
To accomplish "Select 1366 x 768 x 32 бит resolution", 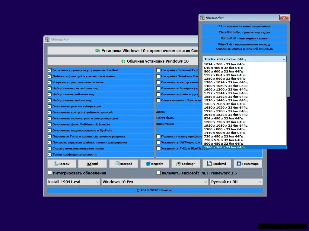I will (244, 104).
